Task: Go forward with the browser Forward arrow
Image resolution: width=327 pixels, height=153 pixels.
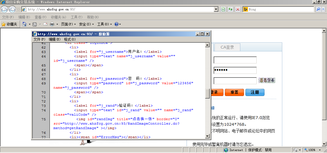Action: coord(12,9)
